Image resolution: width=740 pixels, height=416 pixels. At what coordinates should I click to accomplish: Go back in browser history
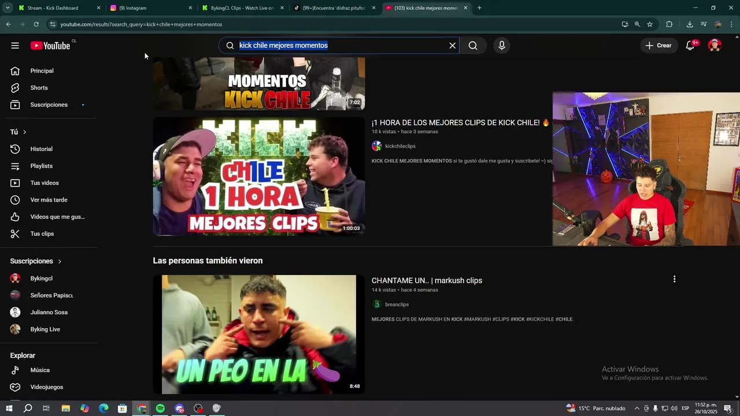pyautogui.click(x=8, y=24)
